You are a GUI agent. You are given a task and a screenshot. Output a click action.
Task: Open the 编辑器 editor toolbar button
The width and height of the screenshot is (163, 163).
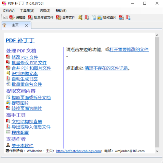coord(17,17)
